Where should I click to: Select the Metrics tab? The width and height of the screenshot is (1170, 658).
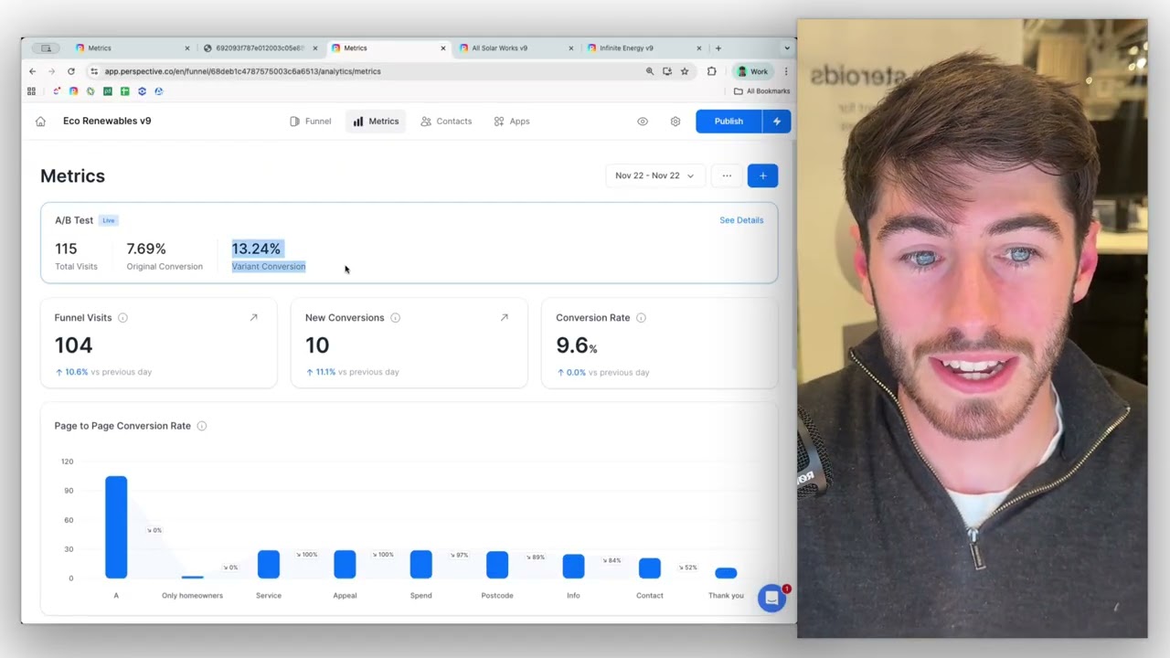[x=376, y=122]
